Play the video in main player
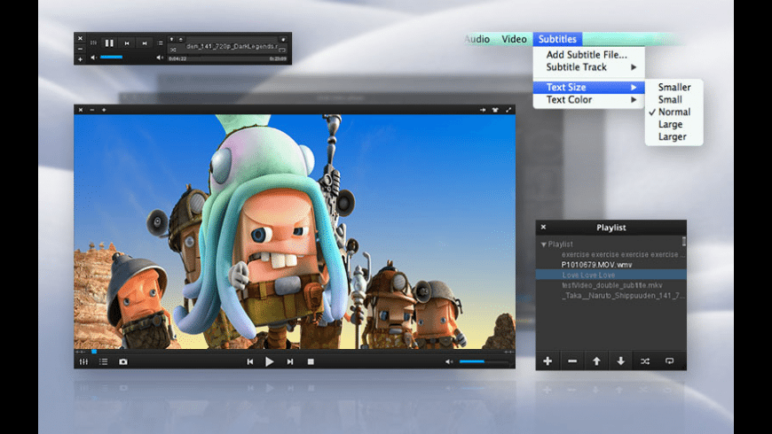Screen dimensions: 772x434 [270, 361]
